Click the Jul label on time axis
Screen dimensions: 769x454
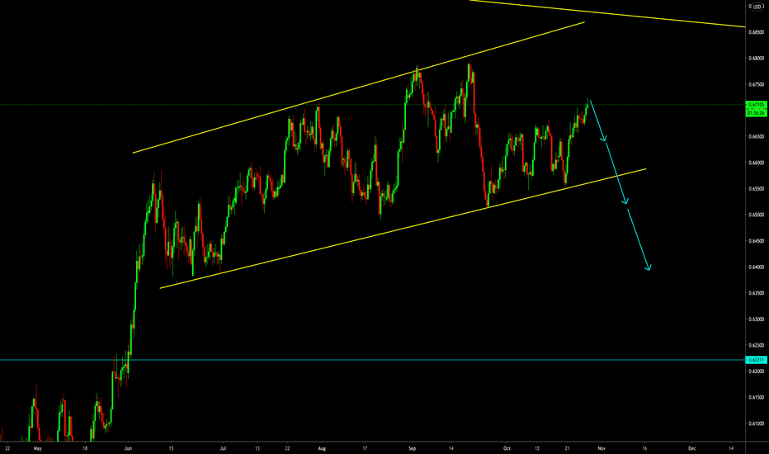(223, 448)
